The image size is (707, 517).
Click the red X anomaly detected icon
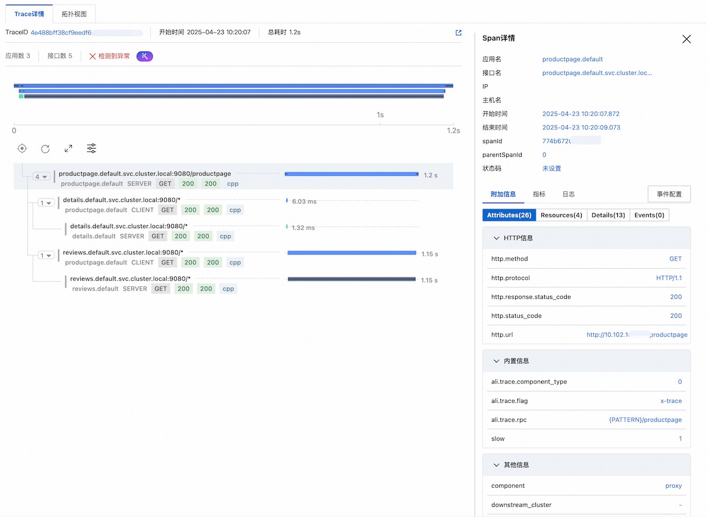point(93,56)
